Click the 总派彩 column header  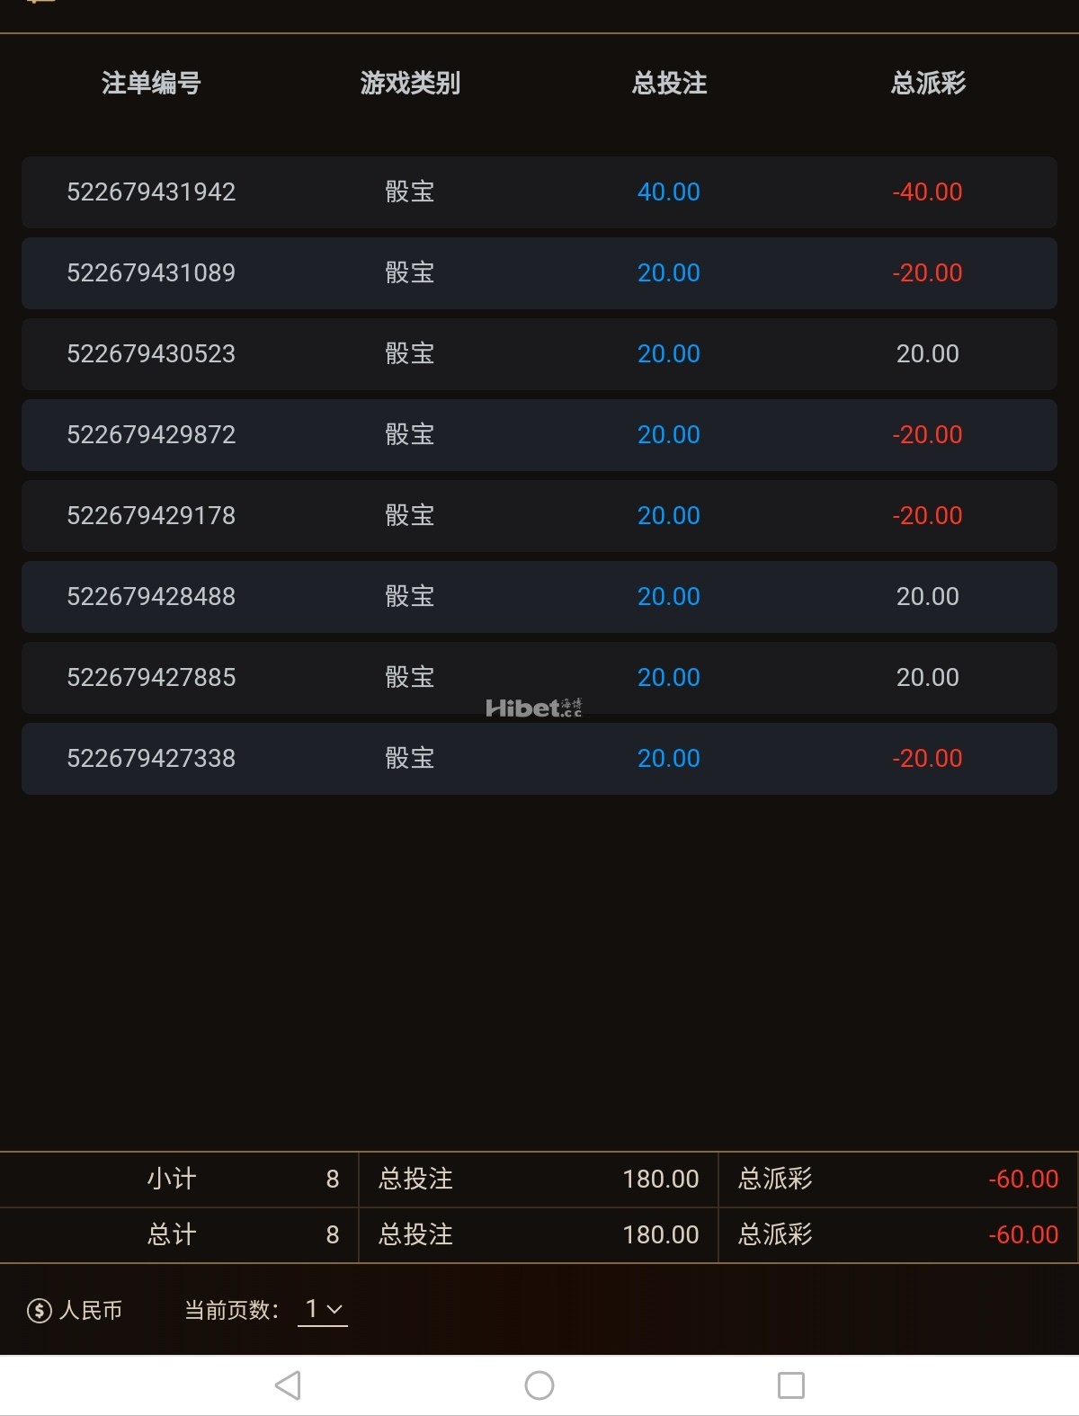(928, 84)
